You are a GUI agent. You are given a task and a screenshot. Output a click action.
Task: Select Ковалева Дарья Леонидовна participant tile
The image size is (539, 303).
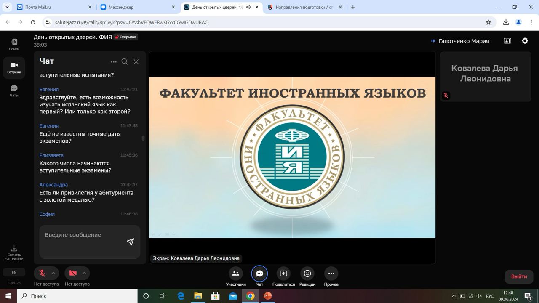point(486,77)
